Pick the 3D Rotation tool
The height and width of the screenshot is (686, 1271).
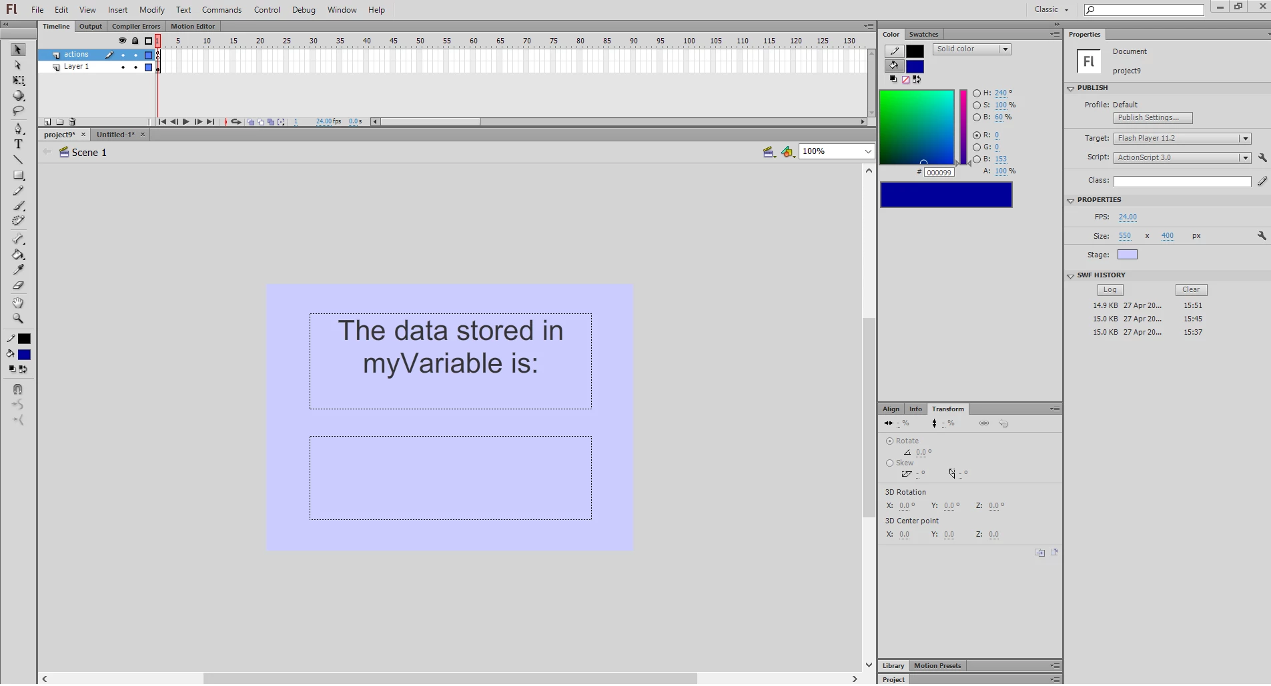[x=18, y=95]
